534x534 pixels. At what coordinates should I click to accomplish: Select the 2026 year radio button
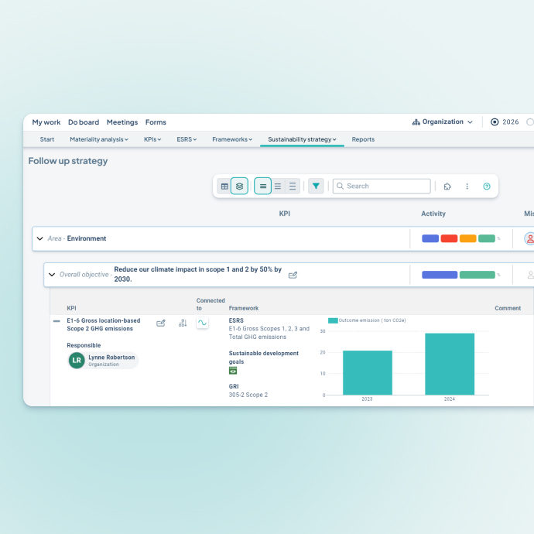point(495,122)
